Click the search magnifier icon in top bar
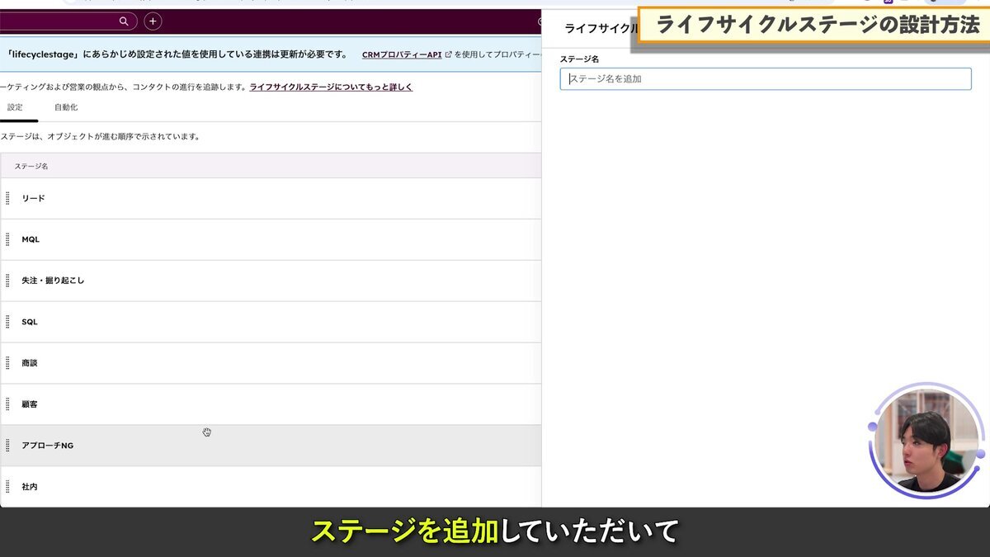 tap(124, 21)
